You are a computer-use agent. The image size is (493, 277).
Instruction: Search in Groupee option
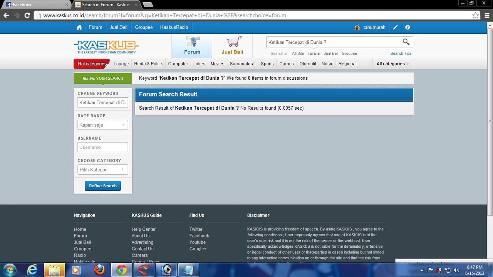point(349,53)
